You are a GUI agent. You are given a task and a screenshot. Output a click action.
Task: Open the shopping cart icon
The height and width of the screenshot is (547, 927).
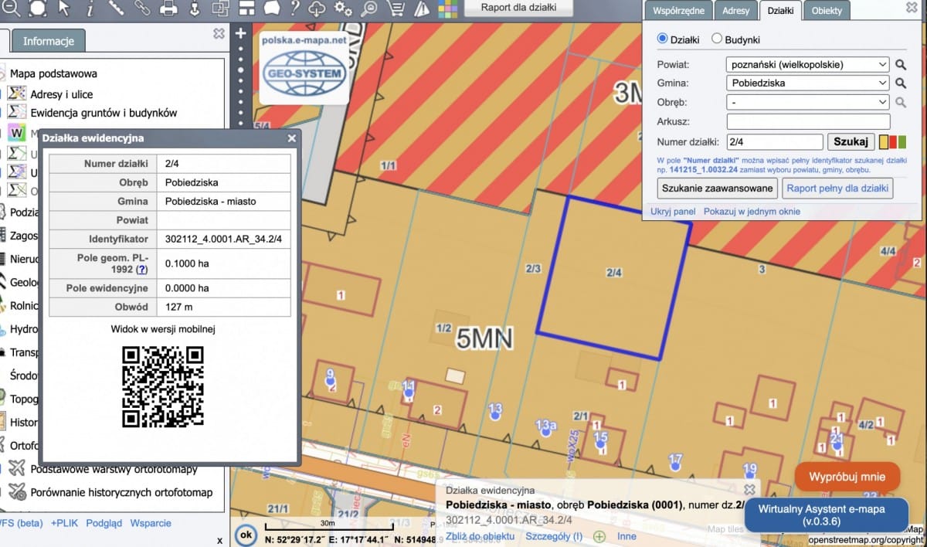click(396, 8)
